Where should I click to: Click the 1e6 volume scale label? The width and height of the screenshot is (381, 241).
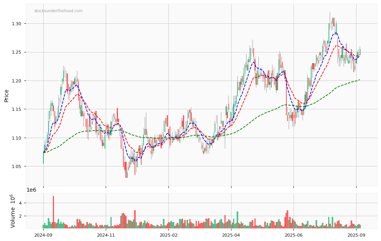click(31, 190)
